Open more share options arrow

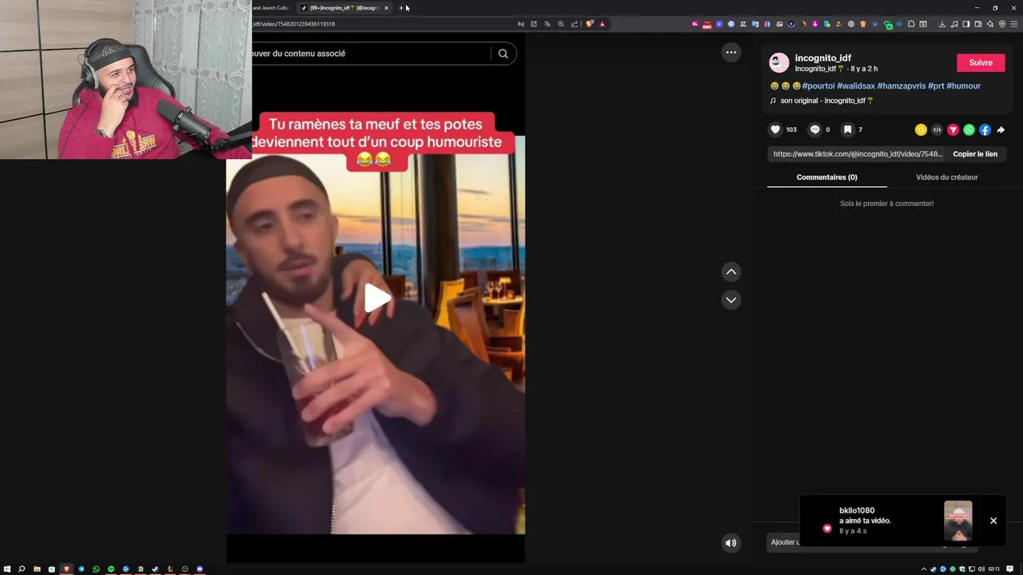(x=1001, y=129)
